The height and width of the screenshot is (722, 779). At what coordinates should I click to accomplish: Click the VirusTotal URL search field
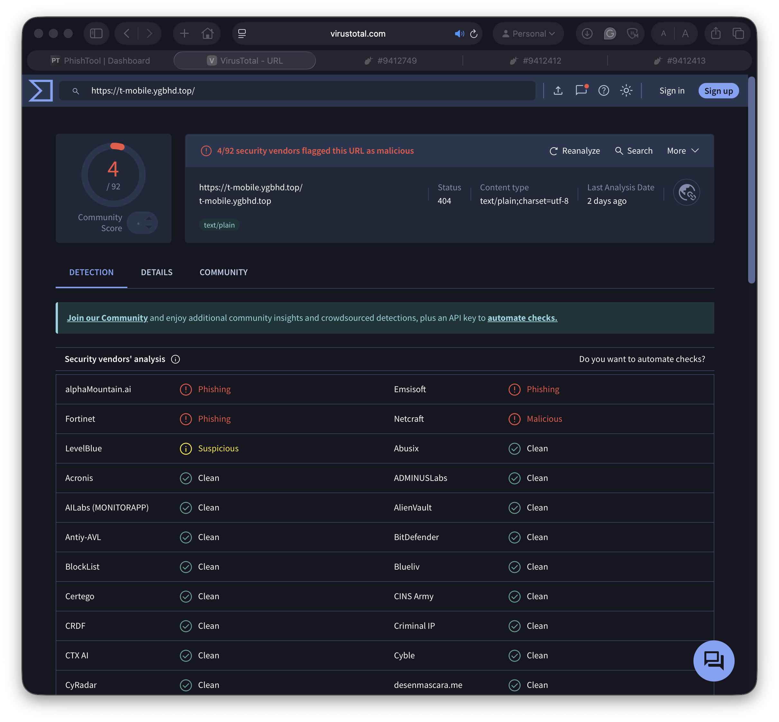[297, 91]
